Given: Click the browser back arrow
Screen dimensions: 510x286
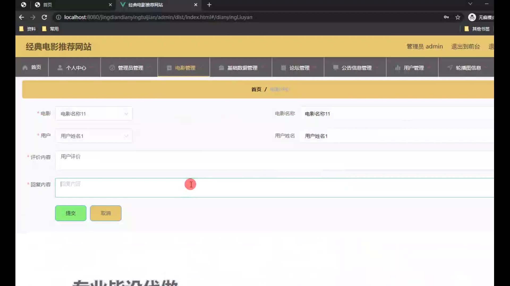Looking at the screenshot, I should [x=22, y=17].
